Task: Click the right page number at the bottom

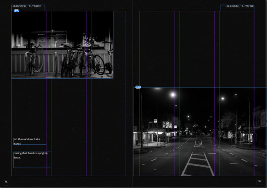Action: [260, 182]
